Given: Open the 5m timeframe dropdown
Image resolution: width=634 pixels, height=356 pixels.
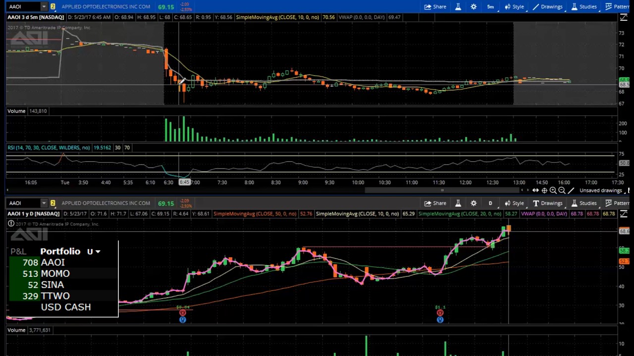Looking at the screenshot, I should [x=490, y=7].
